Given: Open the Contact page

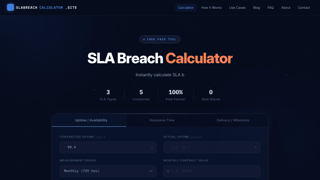Looking at the screenshot, I should click(x=304, y=7).
